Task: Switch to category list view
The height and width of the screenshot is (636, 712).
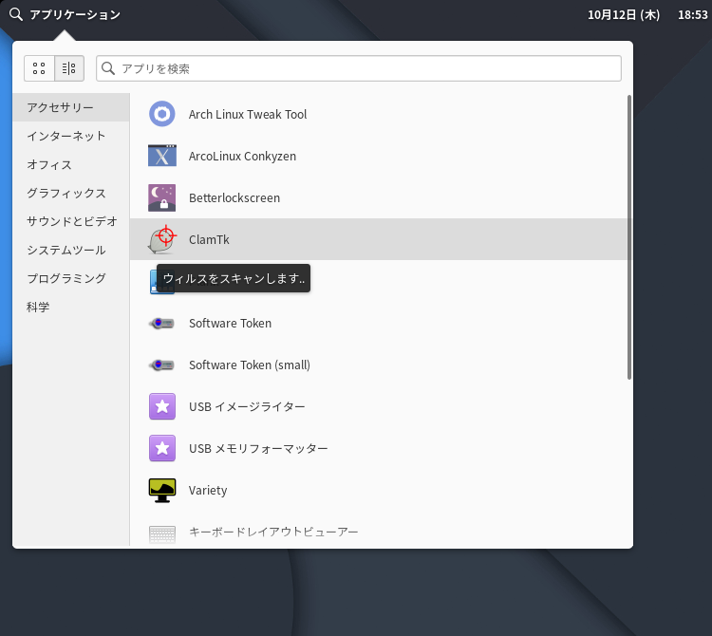Action: pyautogui.click(x=69, y=68)
